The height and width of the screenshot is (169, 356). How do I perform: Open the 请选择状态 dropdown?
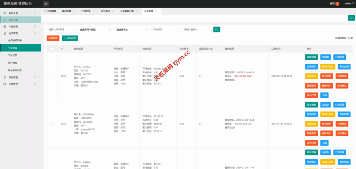click(132, 30)
